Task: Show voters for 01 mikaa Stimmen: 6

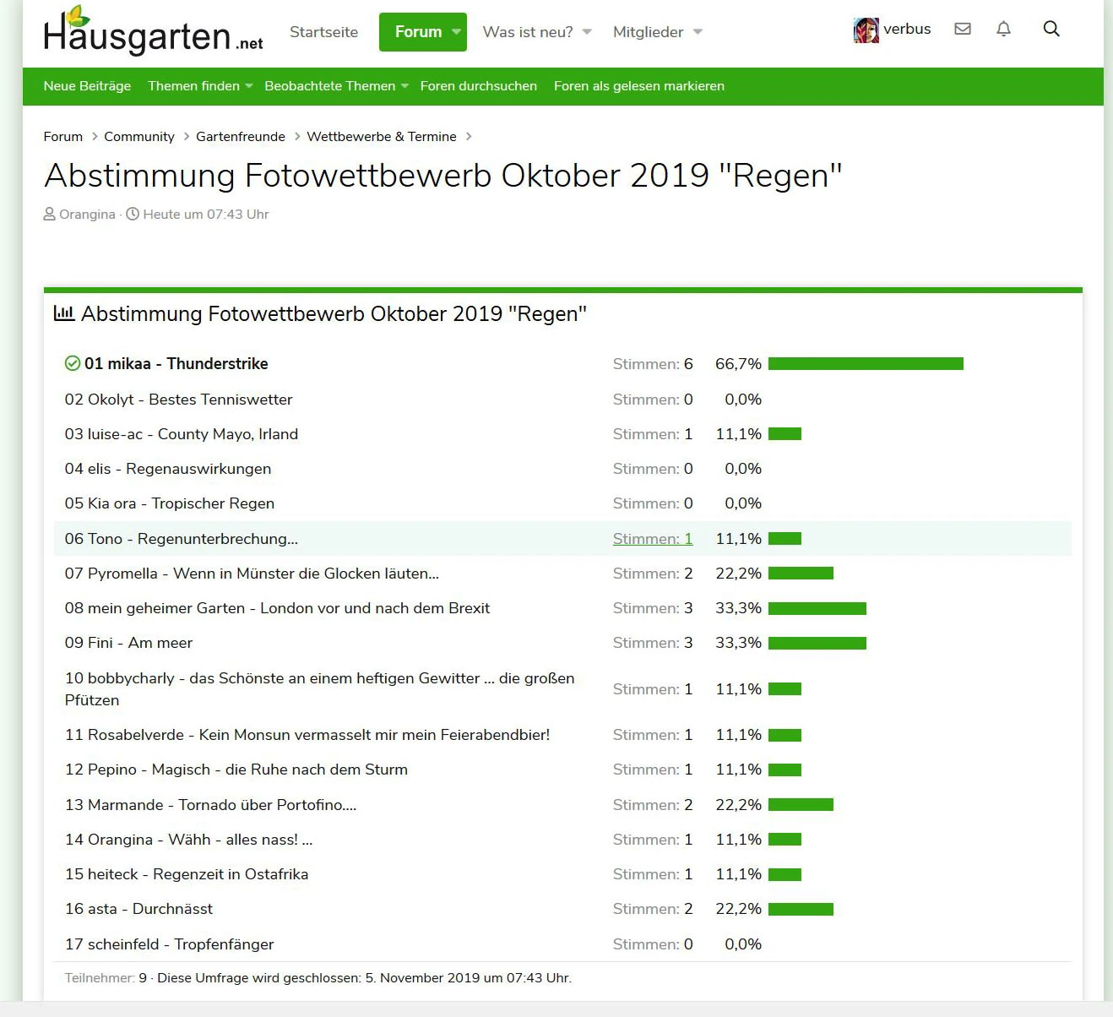Action: click(x=653, y=364)
